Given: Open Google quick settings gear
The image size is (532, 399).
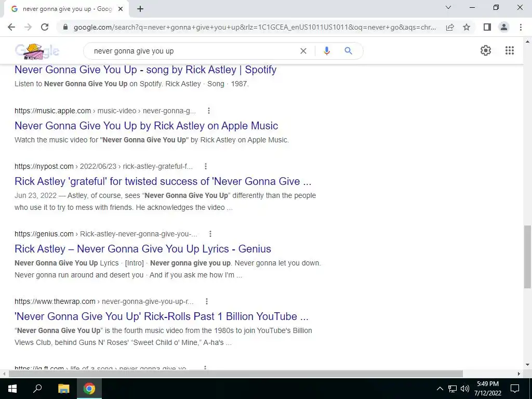Looking at the screenshot, I should (x=486, y=50).
